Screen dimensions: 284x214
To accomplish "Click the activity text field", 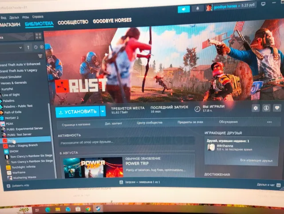I will tap(126, 141).
